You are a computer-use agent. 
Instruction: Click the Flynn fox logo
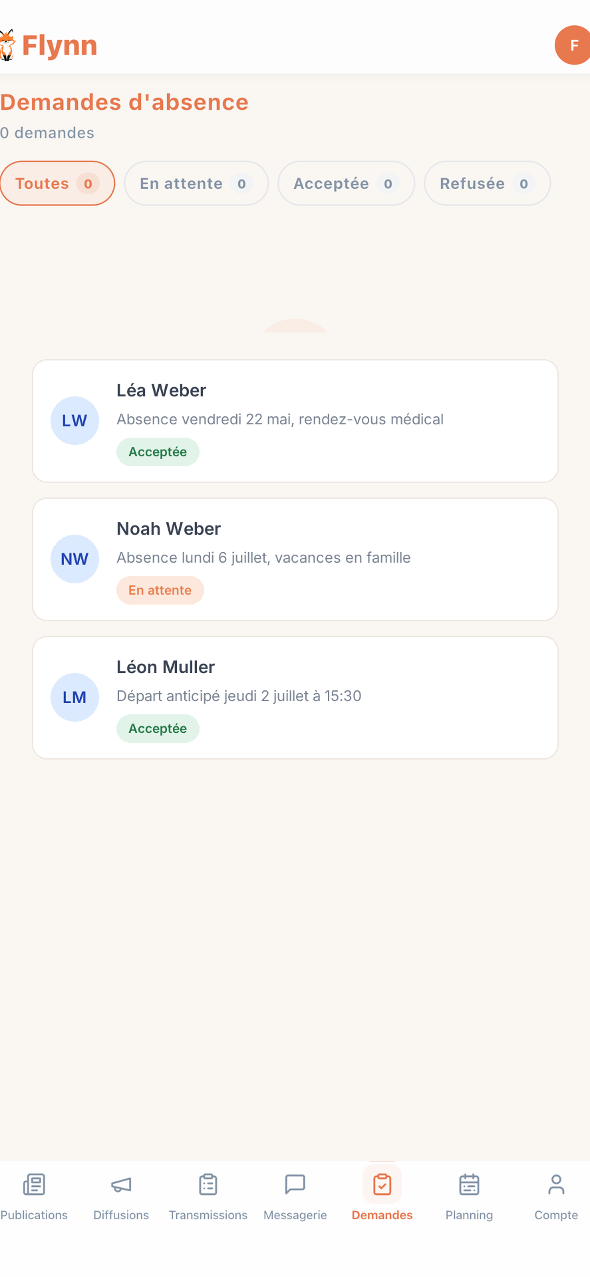[7, 45]
